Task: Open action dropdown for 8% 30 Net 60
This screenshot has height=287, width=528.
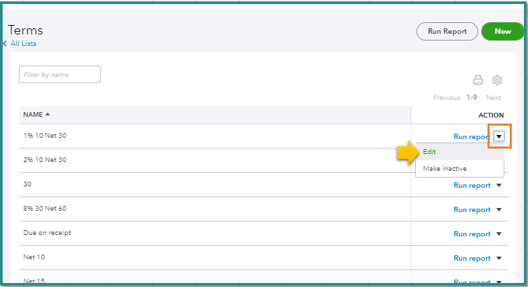Action: pyautogui.click(x=499, y=209)
